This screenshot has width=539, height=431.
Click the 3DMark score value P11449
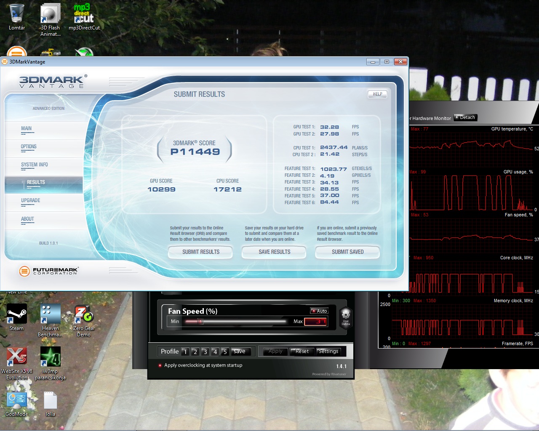(x=195, y=152)
